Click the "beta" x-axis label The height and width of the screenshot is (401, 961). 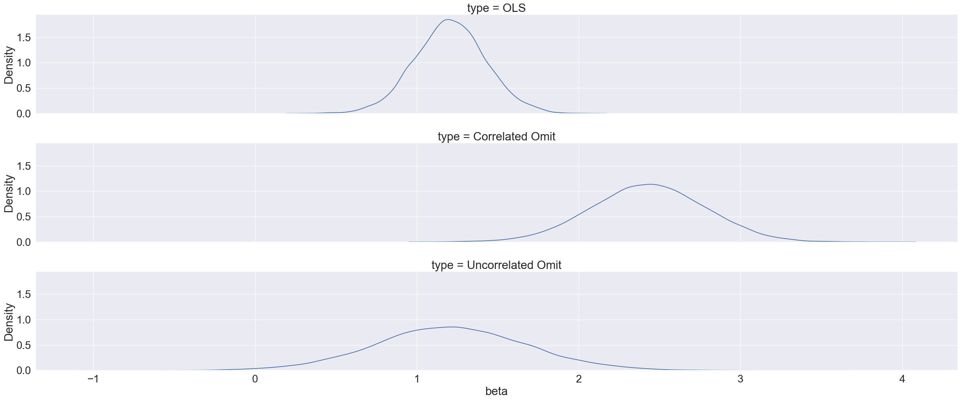(496, 391)
